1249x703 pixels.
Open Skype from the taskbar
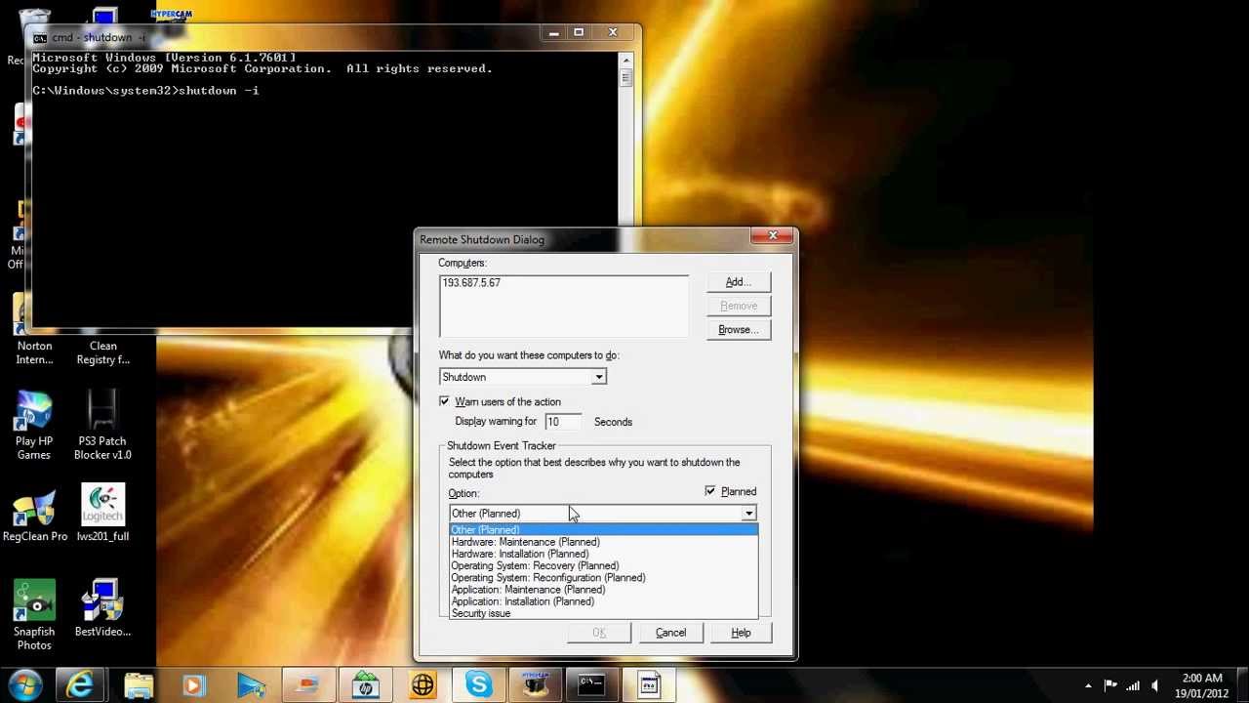click(x=479, y=685)
